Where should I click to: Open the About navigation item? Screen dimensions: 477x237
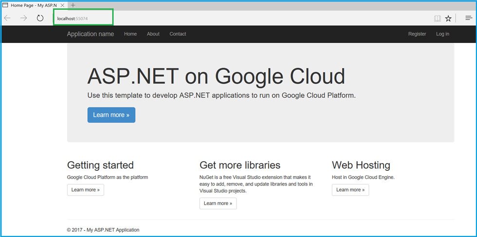pos(153,34)
